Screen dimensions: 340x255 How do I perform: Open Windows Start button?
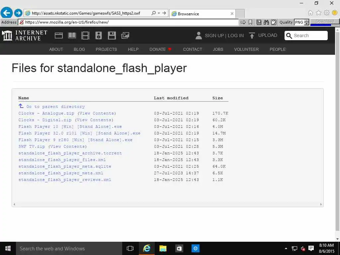pos(8,248)
